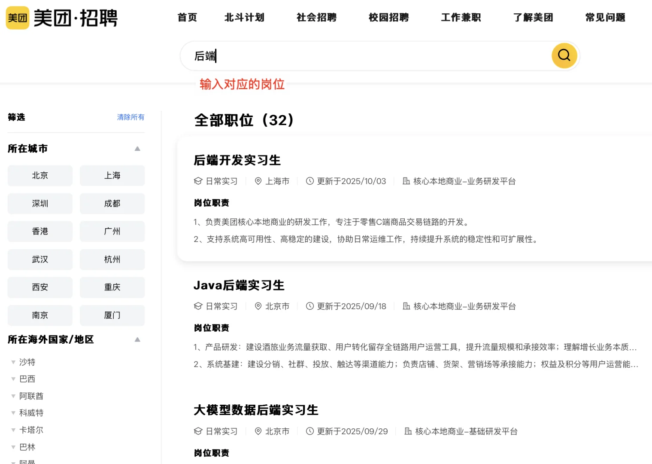Go to 首页 in the top navigation
This screenshot has height=464, width=652.
pos(187,18)
